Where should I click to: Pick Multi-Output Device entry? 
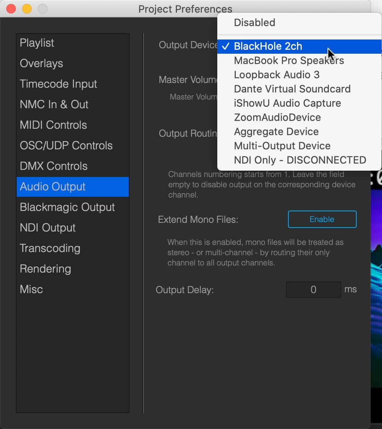(x=299, y=146)
